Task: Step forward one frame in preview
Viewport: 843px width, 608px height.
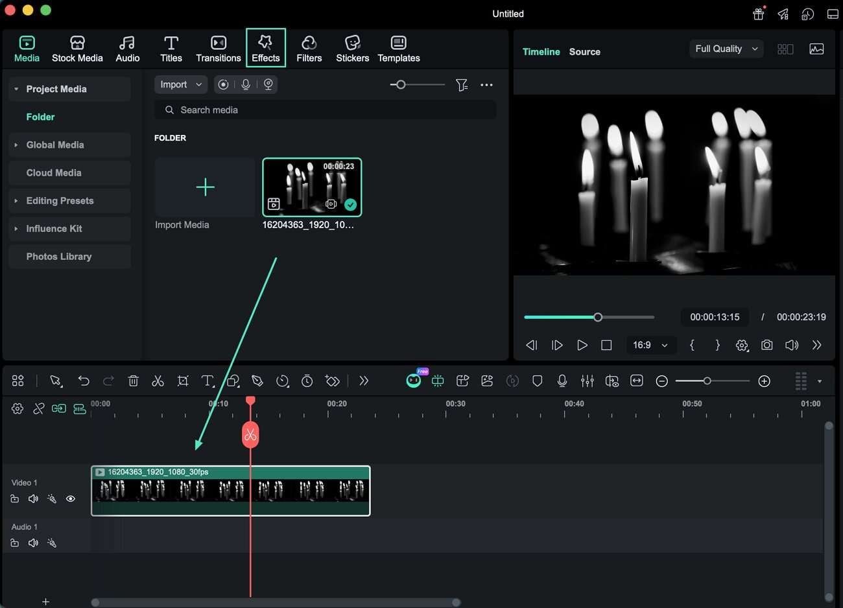Action: (x=557, y=345)
